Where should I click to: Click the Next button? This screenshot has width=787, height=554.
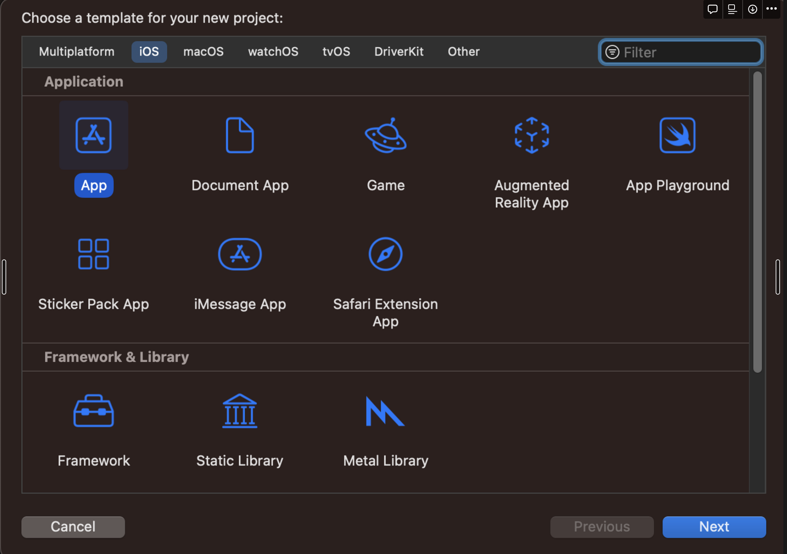pos(714,527)
